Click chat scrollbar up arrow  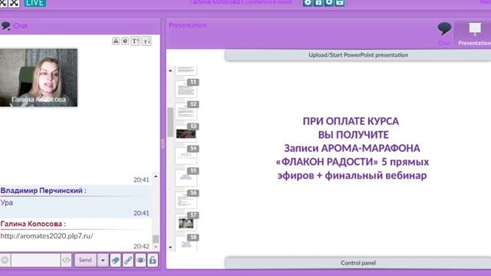156,176
